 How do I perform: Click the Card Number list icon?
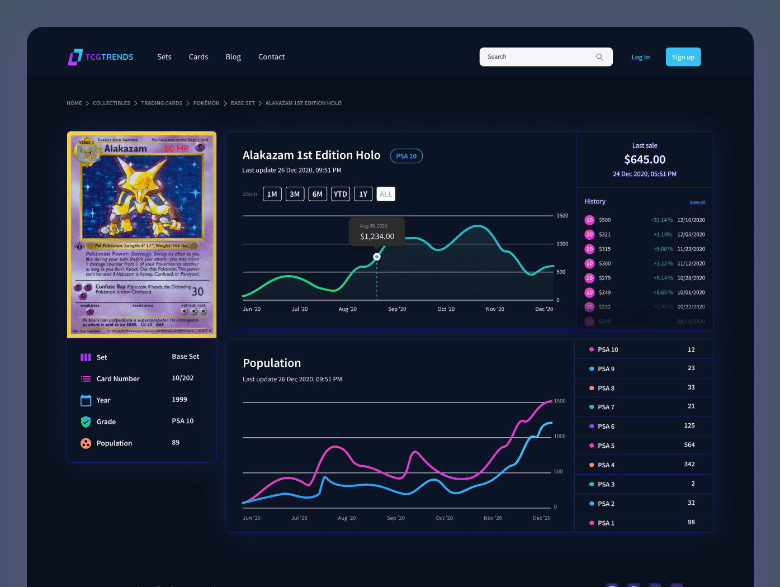point(86,379)
